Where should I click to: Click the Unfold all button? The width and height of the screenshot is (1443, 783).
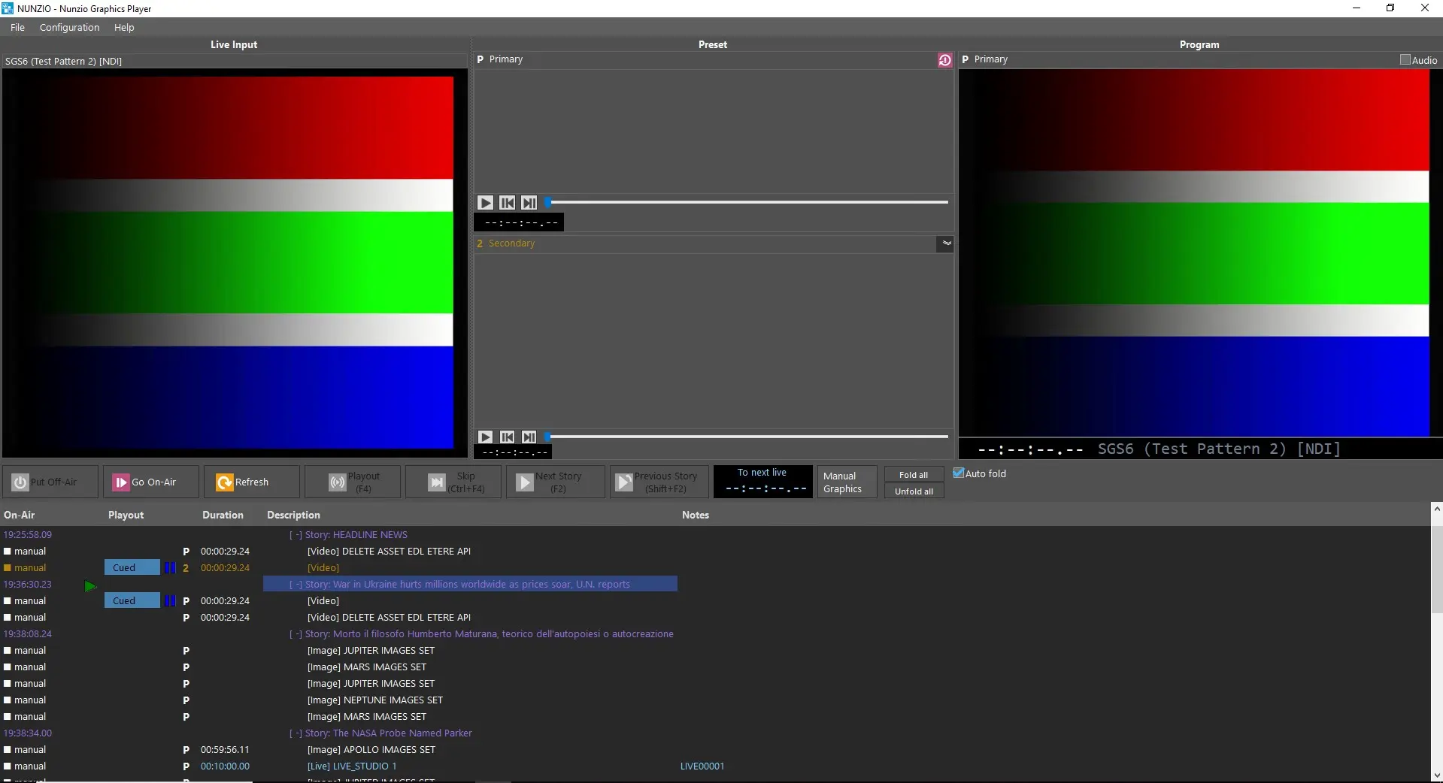(x=914, y=491)
